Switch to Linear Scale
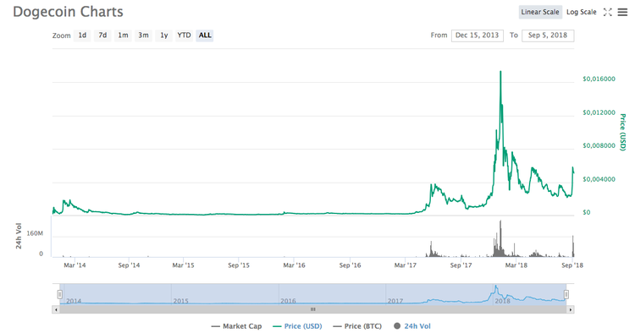This screenshot has height=333, width=635. click(x=540, y=12)
